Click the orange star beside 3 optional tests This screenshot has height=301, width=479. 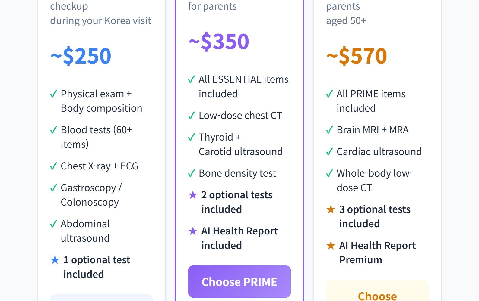pos(331,209)
